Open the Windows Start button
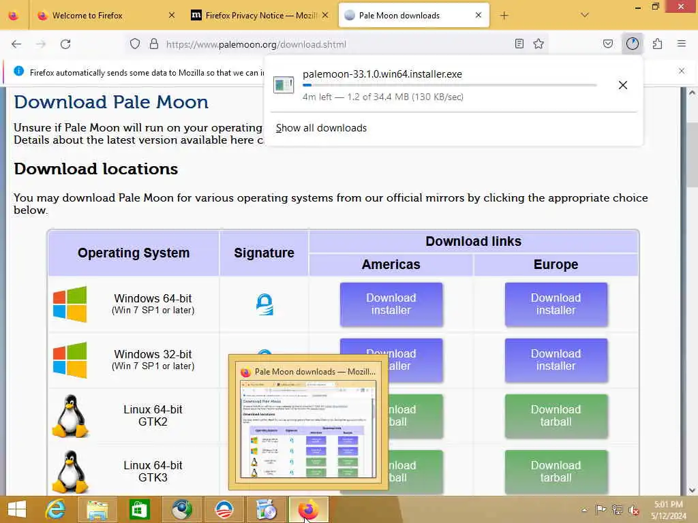The width and height of the screenshot is (698, 523). tap(17, 509)
